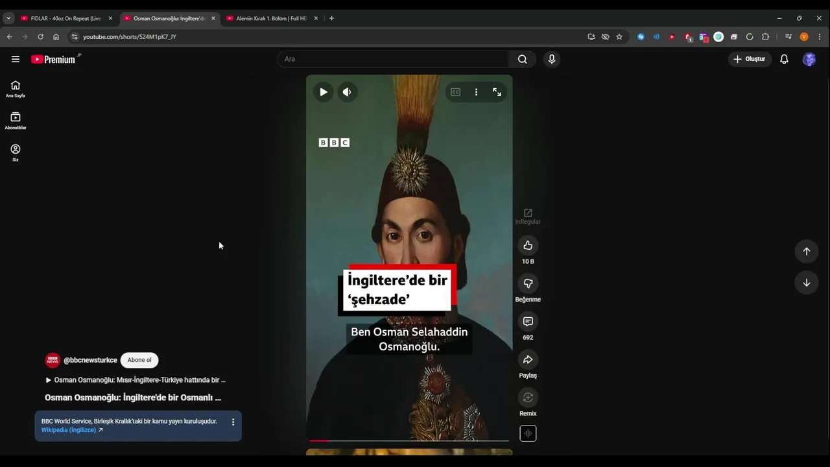Open the media control playlist icon
The height and width of the screenshot is (467, 830).
pos(788,37)
